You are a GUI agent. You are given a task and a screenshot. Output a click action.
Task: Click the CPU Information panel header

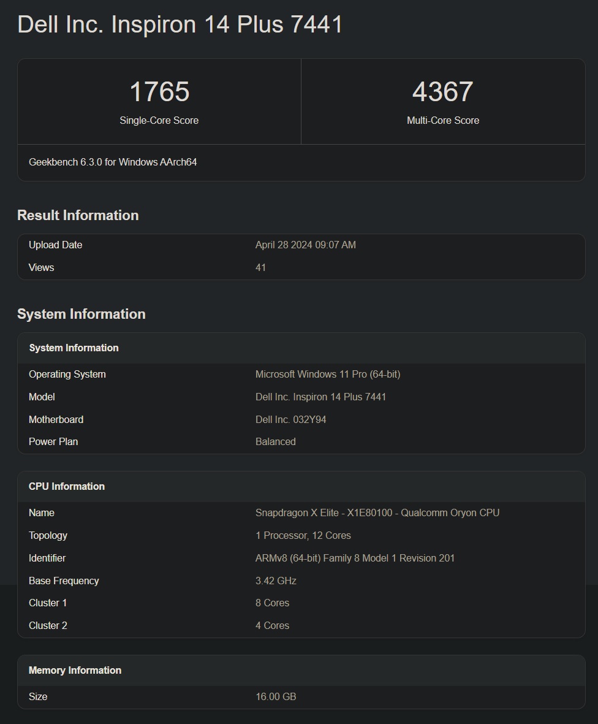67,486
